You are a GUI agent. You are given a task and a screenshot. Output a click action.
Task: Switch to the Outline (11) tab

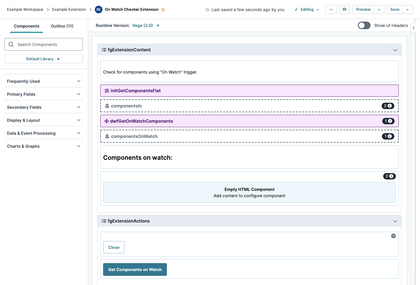pos(62,26)
